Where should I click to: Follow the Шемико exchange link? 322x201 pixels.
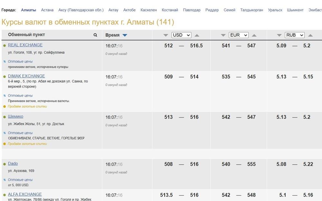[15, 116]
